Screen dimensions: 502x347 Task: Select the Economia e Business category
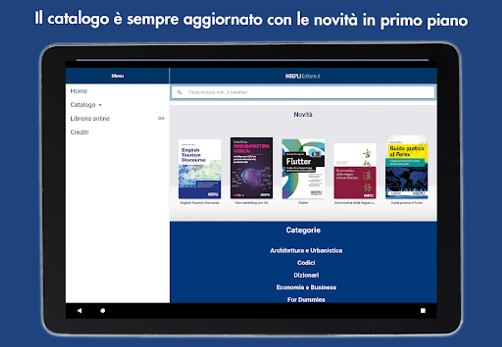pos(306,288)
